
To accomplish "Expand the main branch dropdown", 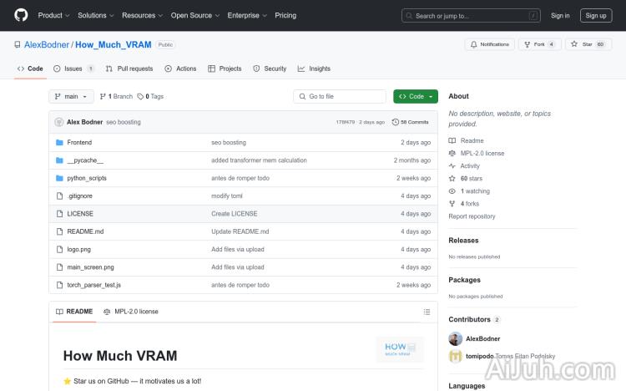I will click(x=71, y=96).
